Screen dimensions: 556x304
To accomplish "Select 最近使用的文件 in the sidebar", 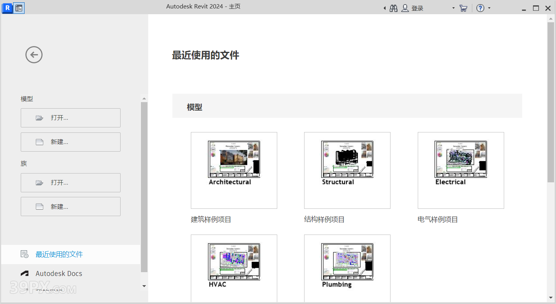I will pos(71,254).
